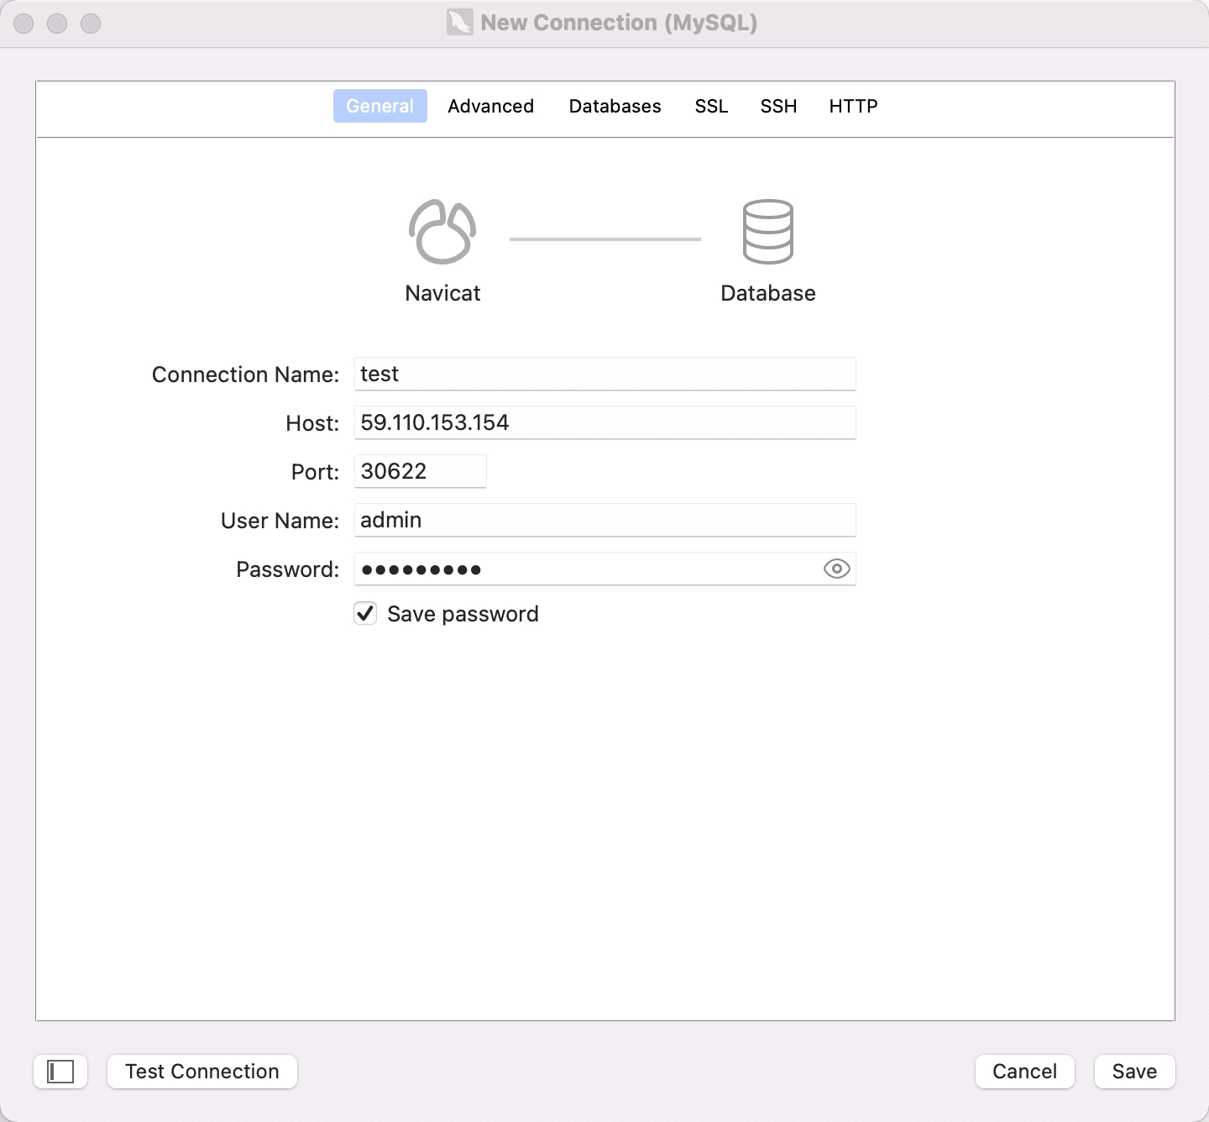Click inside the Password field
This screenshot has width=1209, height=1122.
point(586,569)
